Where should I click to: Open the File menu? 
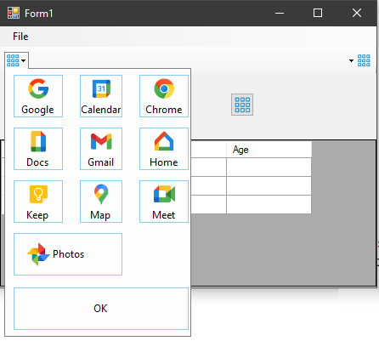coord(20,37)
